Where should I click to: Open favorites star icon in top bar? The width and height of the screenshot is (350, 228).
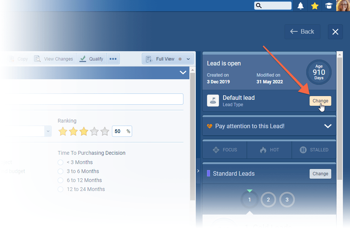click(315, 6)
